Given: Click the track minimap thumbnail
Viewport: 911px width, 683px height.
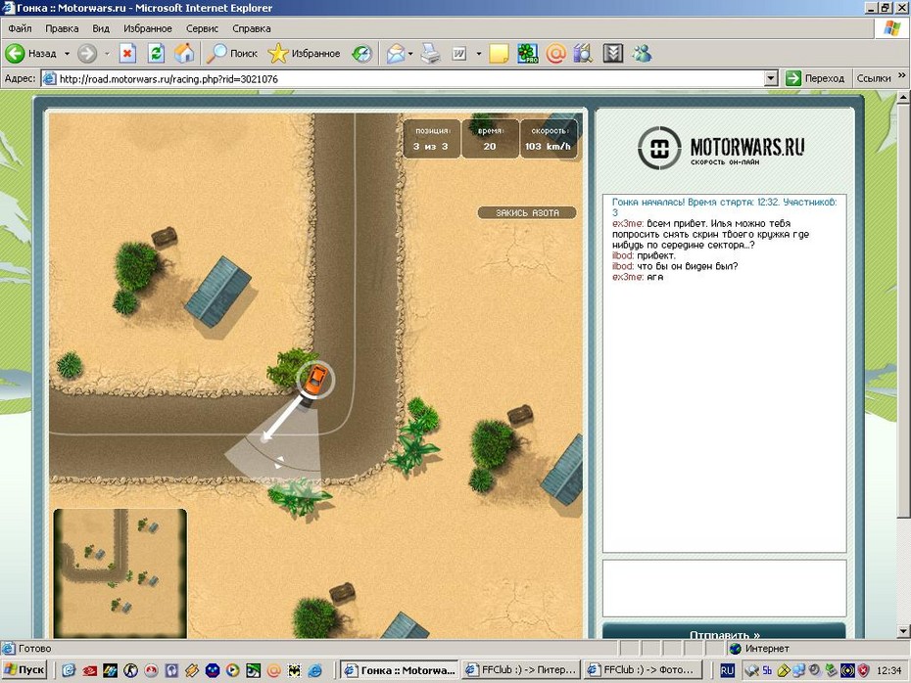Looking at the screenshot, I should point(120,572).
